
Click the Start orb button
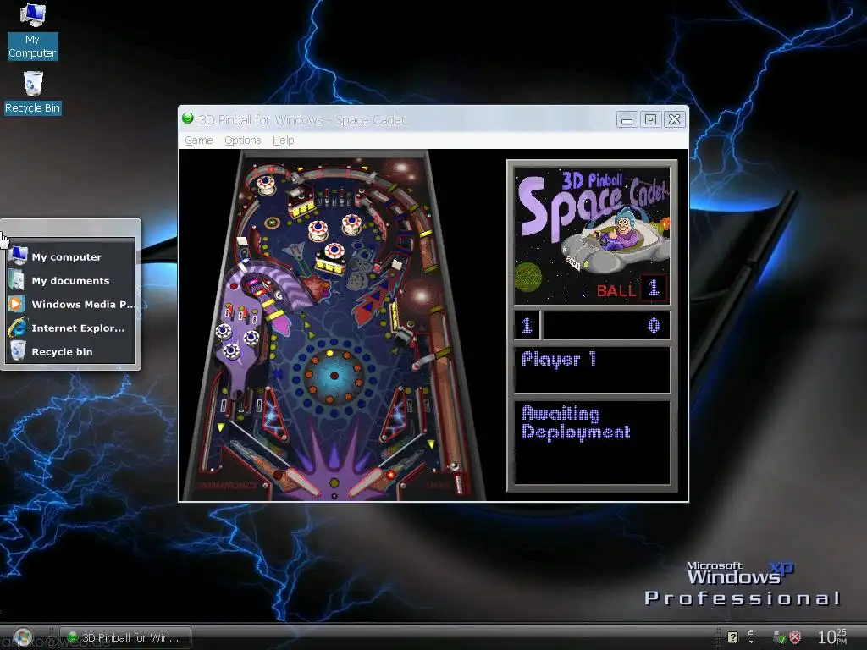tap(23, 637)
